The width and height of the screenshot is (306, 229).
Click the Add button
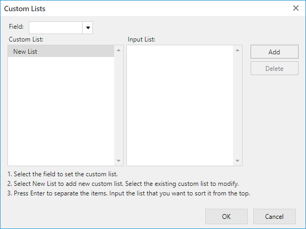[x=275, y=52]
